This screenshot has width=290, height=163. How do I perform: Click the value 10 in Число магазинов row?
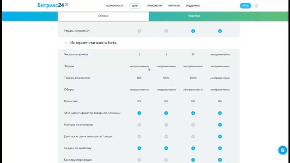[193, 54]
